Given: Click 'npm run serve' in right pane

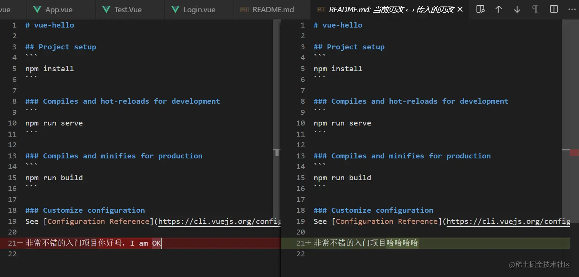Looking at the screenshot, I should [342, 123].
